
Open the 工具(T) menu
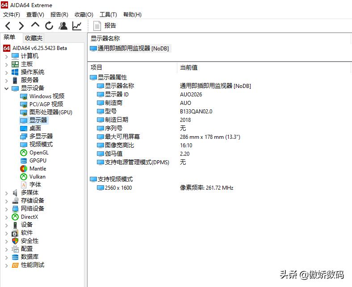point(108,15)
